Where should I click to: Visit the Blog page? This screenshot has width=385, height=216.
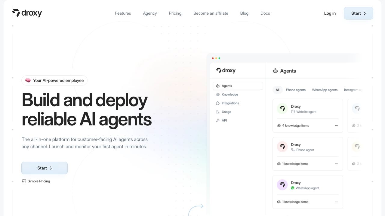244,13
